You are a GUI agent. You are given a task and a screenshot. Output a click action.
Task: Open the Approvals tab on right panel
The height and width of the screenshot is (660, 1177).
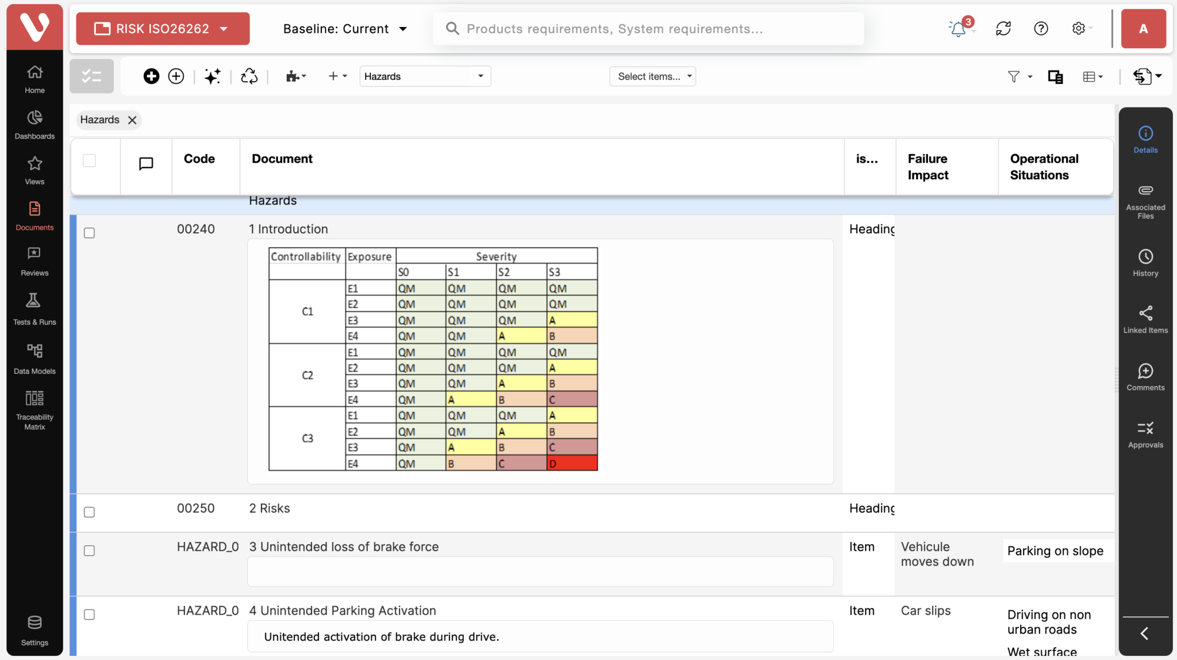click(x=1144, y=434)
